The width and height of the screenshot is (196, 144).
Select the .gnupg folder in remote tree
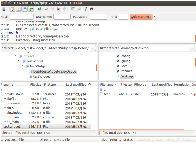[x=125, y=61]
